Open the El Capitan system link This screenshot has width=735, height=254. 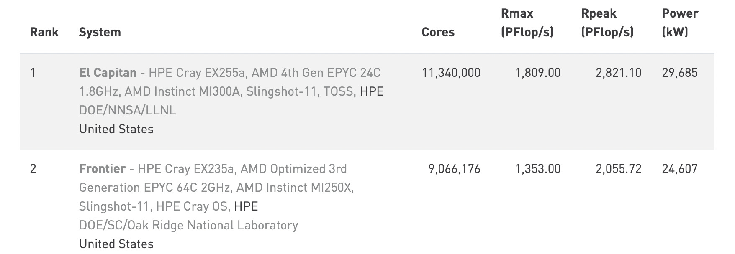pos(108,73)
